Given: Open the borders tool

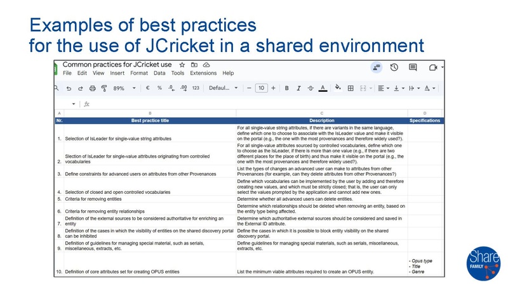Looking at the screenshot, I should (x=351, y=88).
